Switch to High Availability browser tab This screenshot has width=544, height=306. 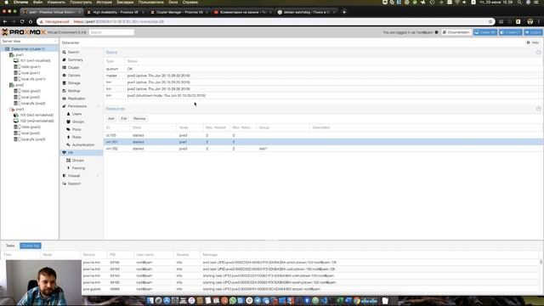coord(116,12)
